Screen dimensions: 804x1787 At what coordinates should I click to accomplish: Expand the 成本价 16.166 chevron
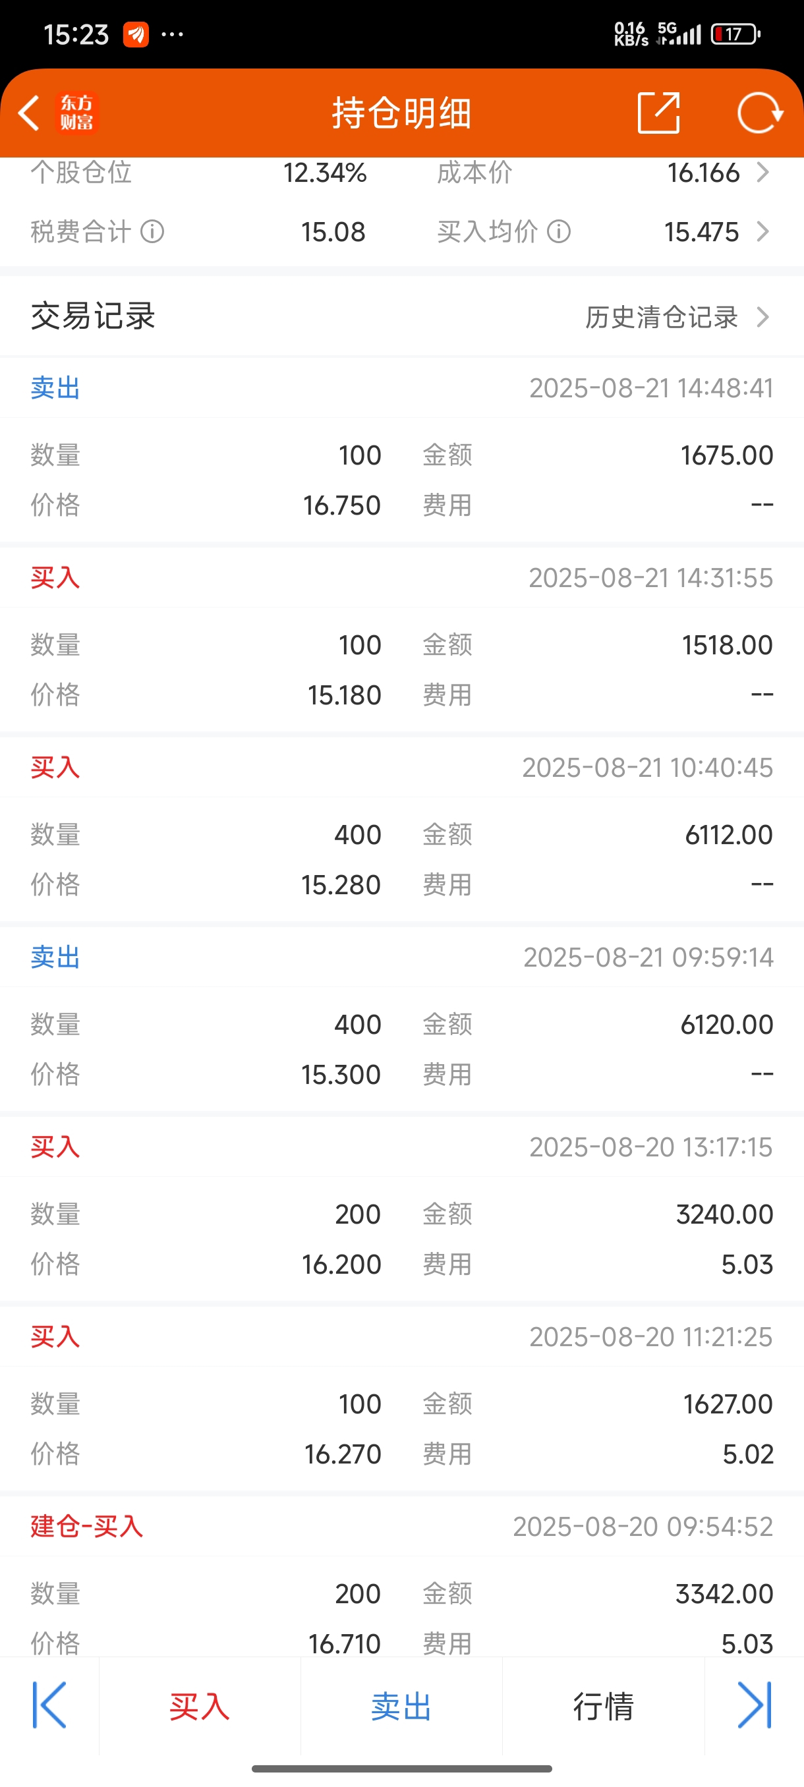(762, 172)
